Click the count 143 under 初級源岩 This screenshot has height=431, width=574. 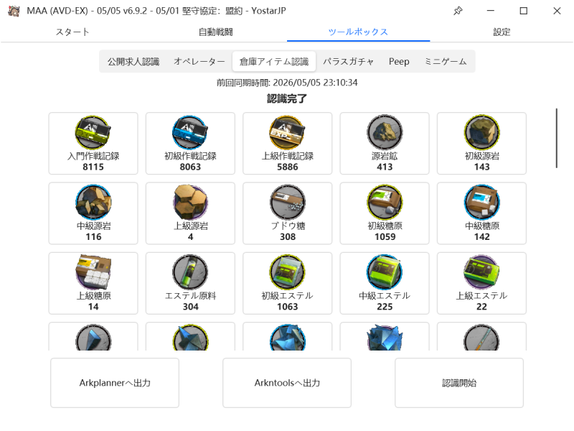point(481,167)
